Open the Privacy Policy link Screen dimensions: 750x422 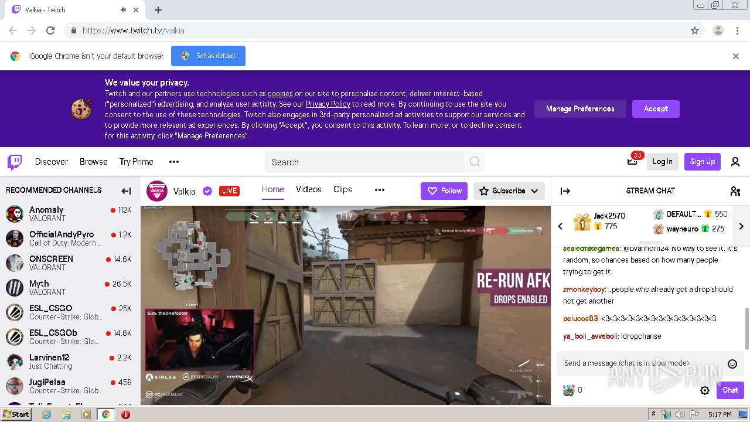pyautogui.click(x=328, y=104)
